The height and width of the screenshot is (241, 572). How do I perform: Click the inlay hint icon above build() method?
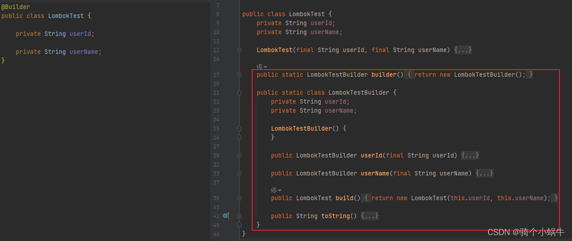click(x=274, y=190)
